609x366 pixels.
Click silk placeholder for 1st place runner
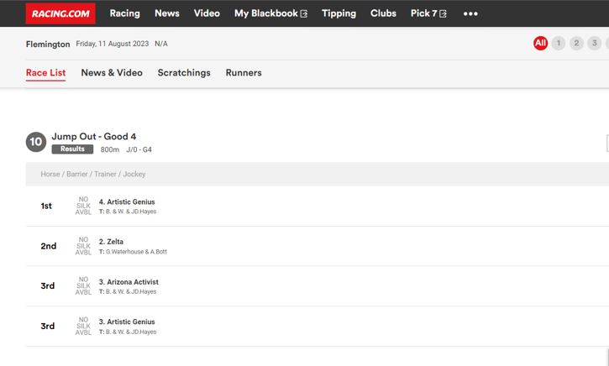[83, 206]
